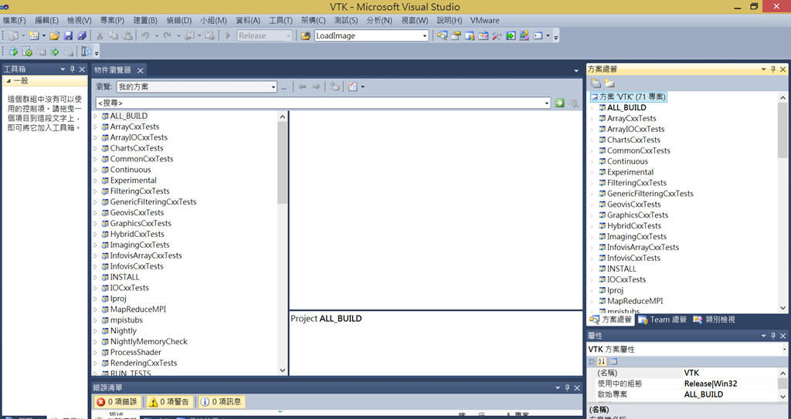
Task: Toggle the 0 項警告 warnings filter
Action: pyautogui.click(x=169, y=402)
